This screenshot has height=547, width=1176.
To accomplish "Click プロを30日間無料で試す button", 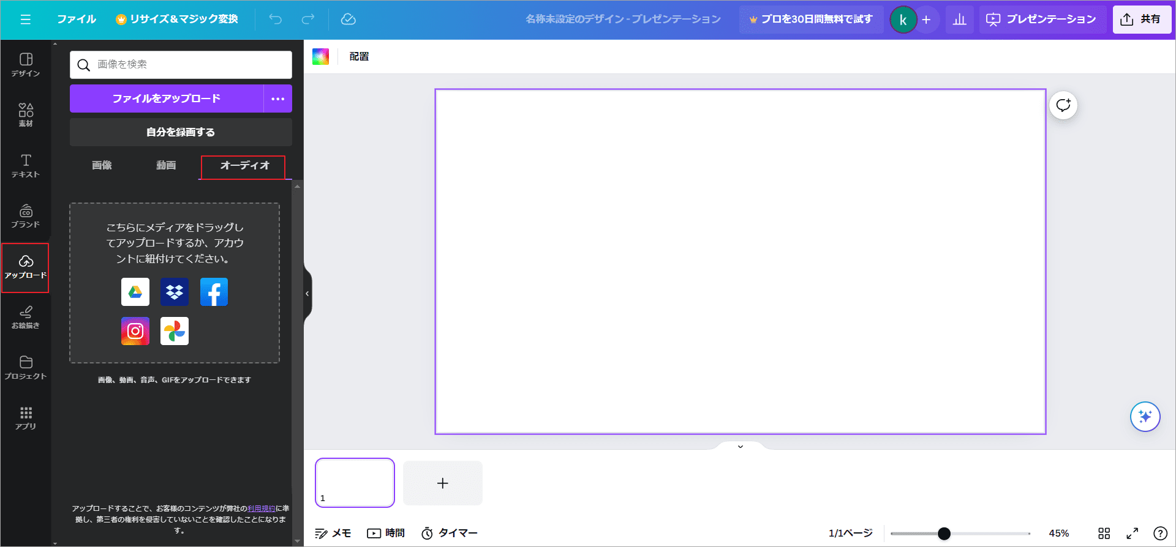I will point(811,20).
